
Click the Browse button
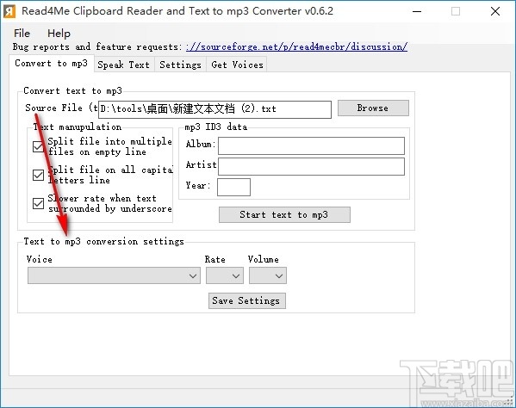(x=373, y=108)
